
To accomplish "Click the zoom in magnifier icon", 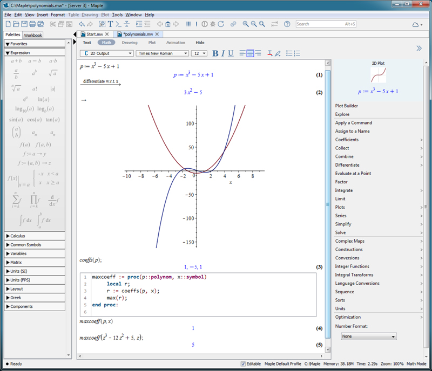I will click(246, 24).
